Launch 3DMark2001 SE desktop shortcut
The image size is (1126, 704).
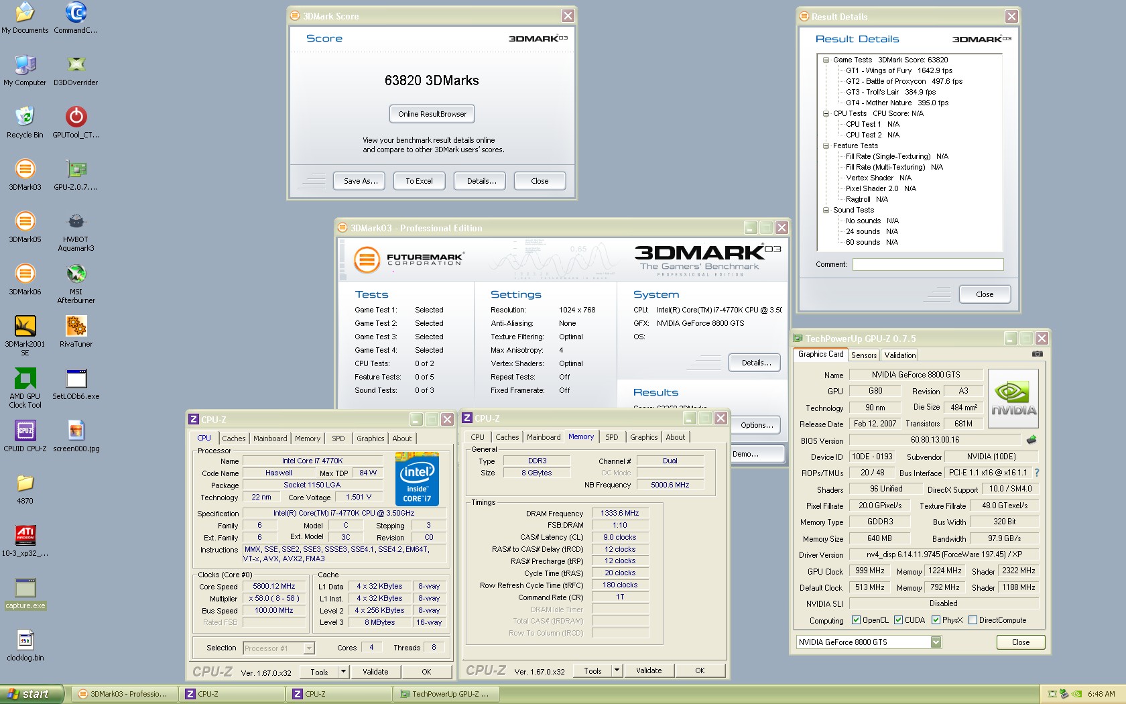[x=25, y=336]
